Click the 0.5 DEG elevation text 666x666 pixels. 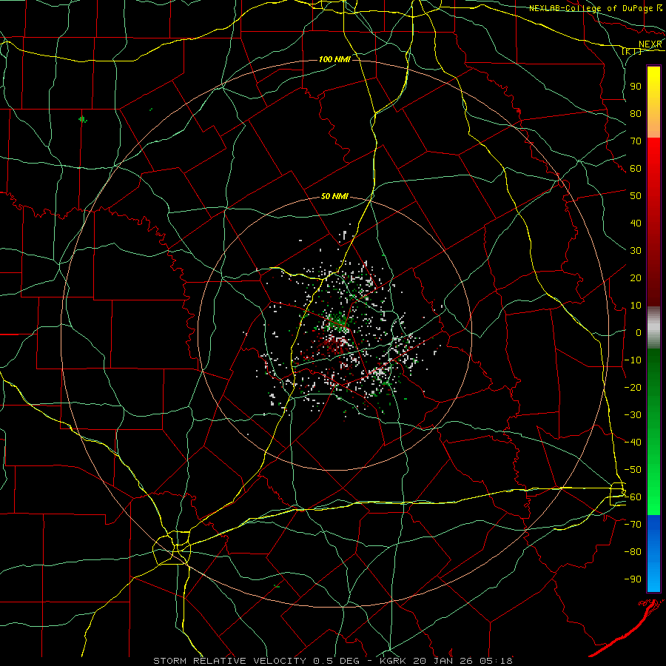(x=336, y=661)
